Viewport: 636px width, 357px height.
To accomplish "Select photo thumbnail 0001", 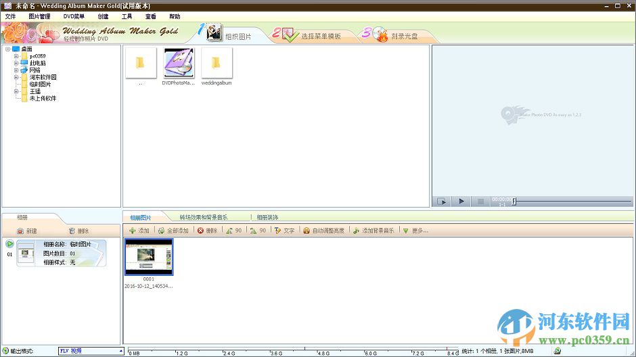I will 149,257.
